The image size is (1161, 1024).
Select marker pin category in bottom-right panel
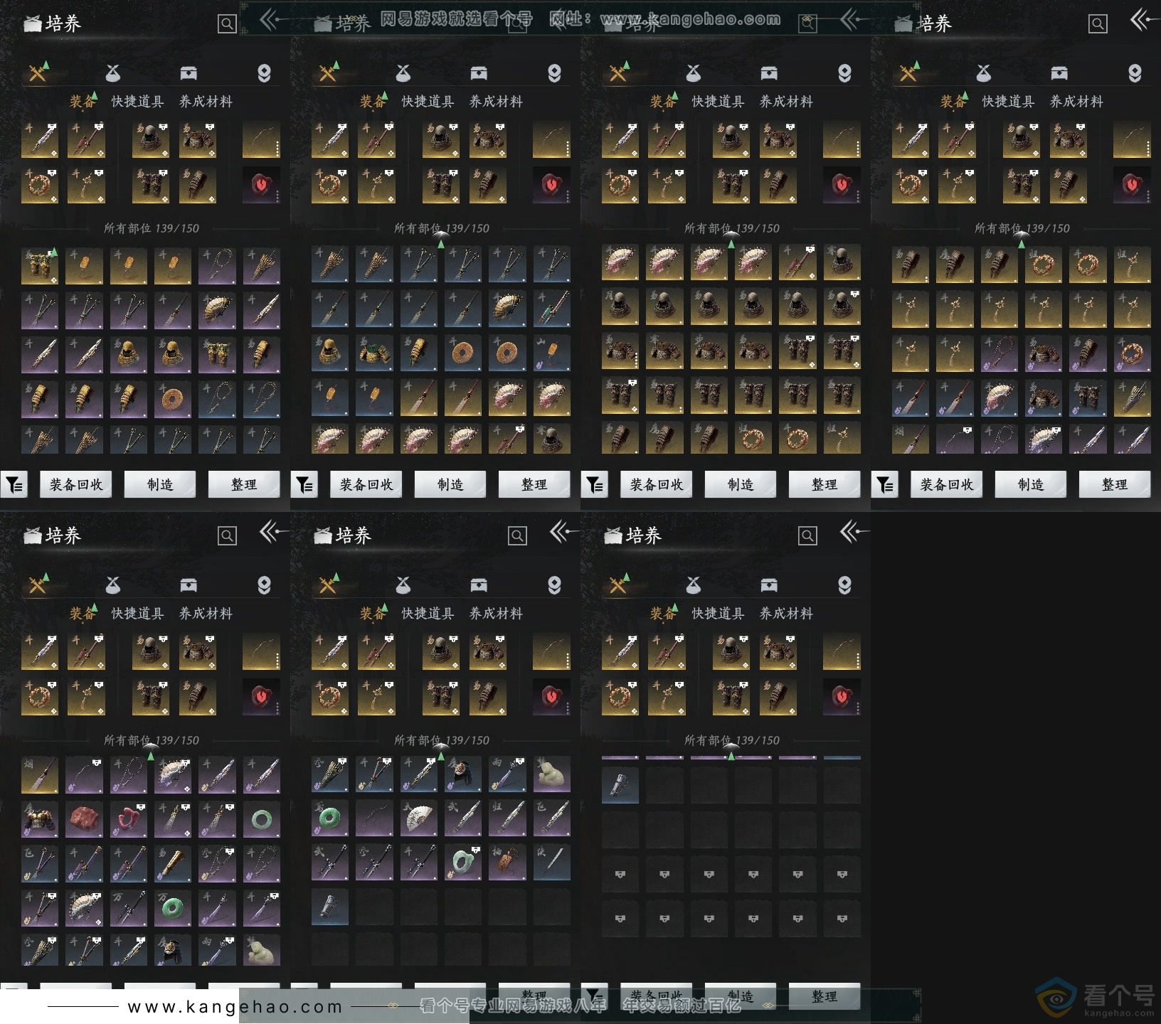click(x=844, y=585)
